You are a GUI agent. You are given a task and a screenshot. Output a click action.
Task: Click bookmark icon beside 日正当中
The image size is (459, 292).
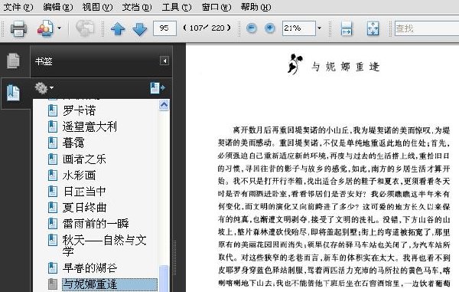coord(53,191)
